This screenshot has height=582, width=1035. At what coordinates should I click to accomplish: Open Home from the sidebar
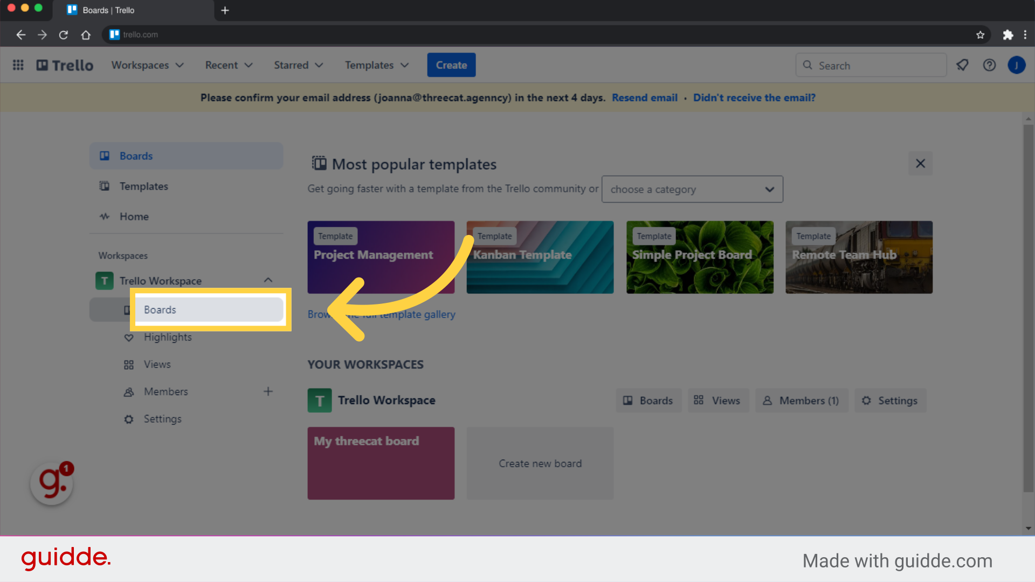click(134, 216)
